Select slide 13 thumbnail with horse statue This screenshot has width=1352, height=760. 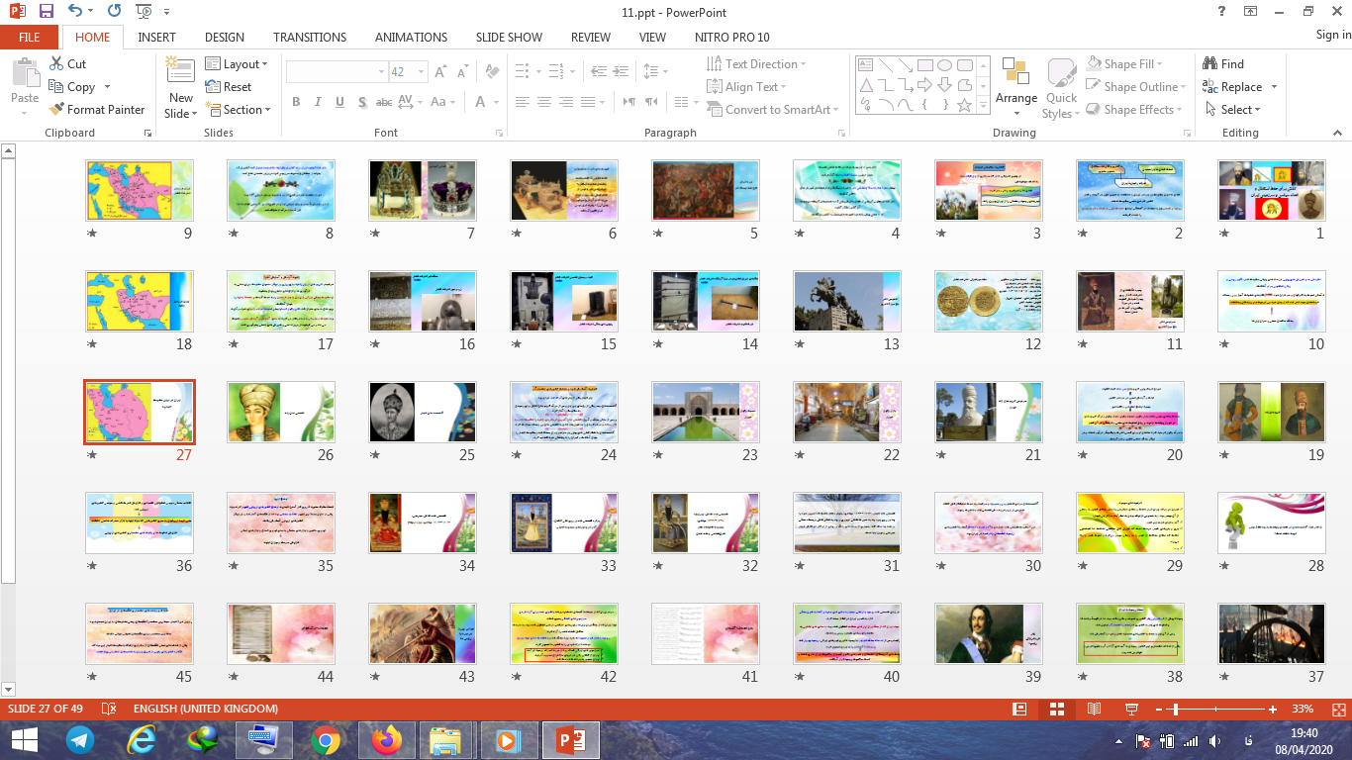pos(846,301)
